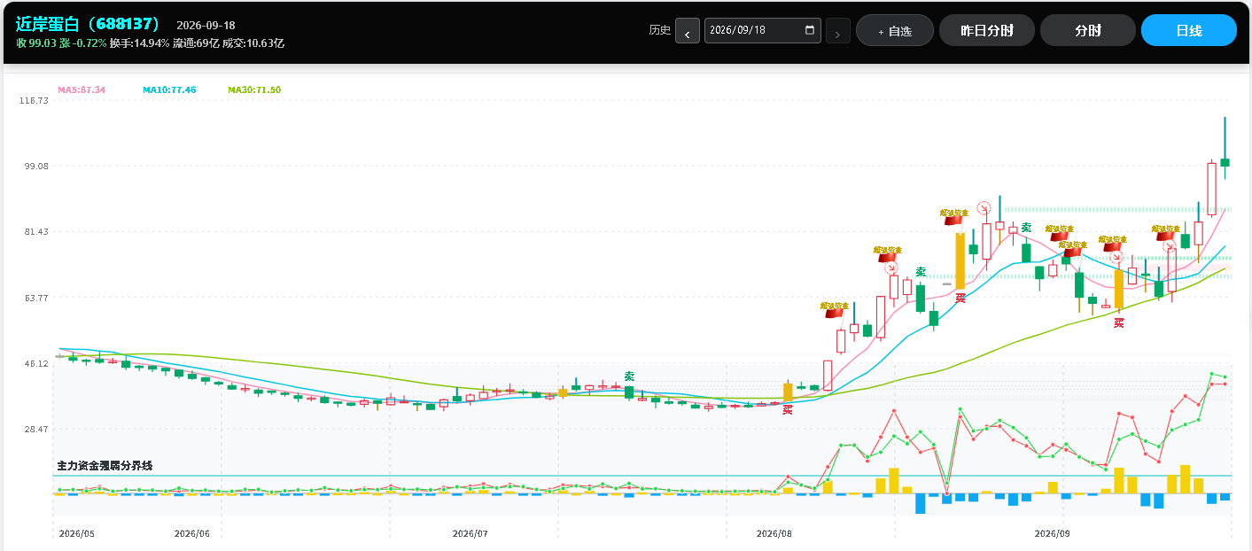Image resolution: width=1252 pixels, height=551 pixels.
Task: Click the 63.77 price axis label
Action: pyautogui.click(x=36, y=299)
